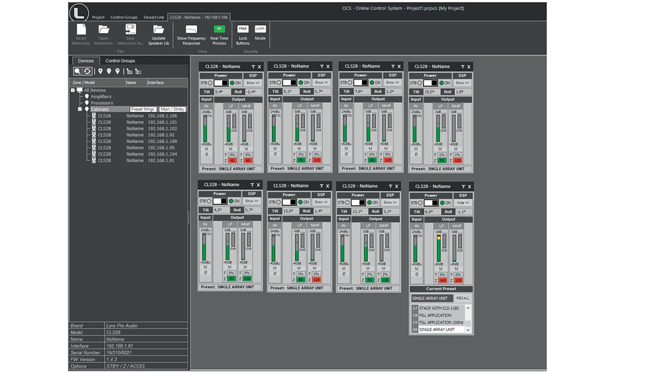This screenshot has width=663, height=372.
Task: Select STB radio in Tilt 13,1° panel
Action: click(x=347, y=203)
